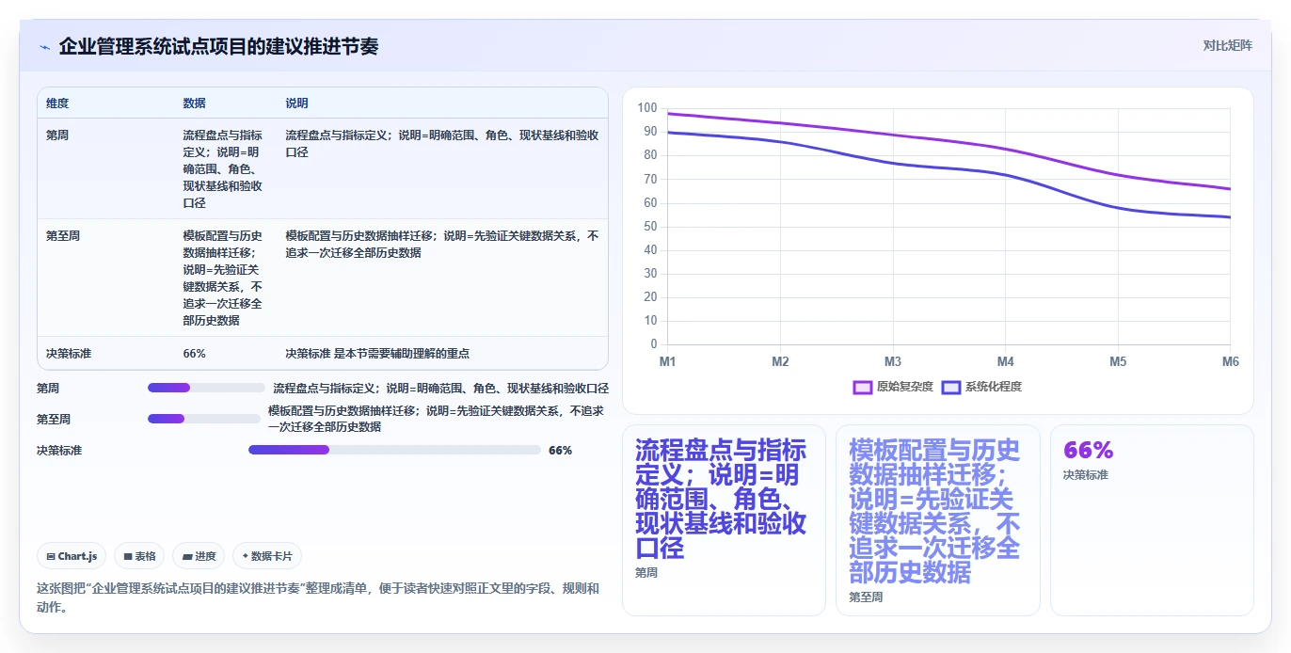Click the 流程盘点与指标定义 data card
Viewport: 1291px width, 653px height.
[724, 520]
